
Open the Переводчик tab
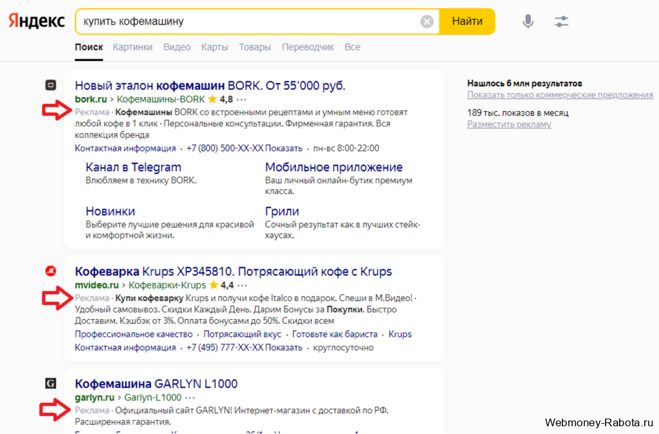click(x=308, y=47)
